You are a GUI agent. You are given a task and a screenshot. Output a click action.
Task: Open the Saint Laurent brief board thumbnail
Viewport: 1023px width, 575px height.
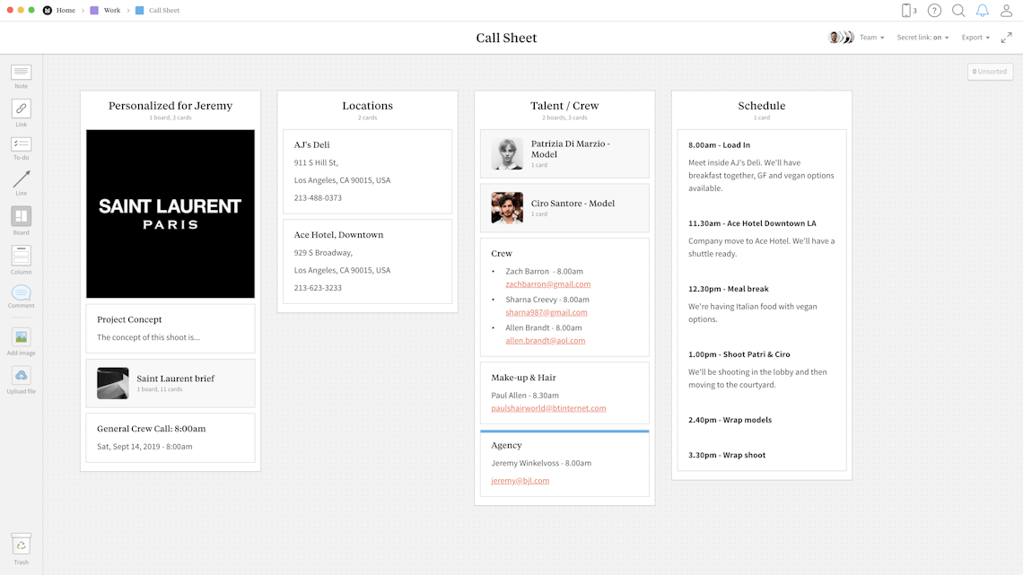point(113,383)
